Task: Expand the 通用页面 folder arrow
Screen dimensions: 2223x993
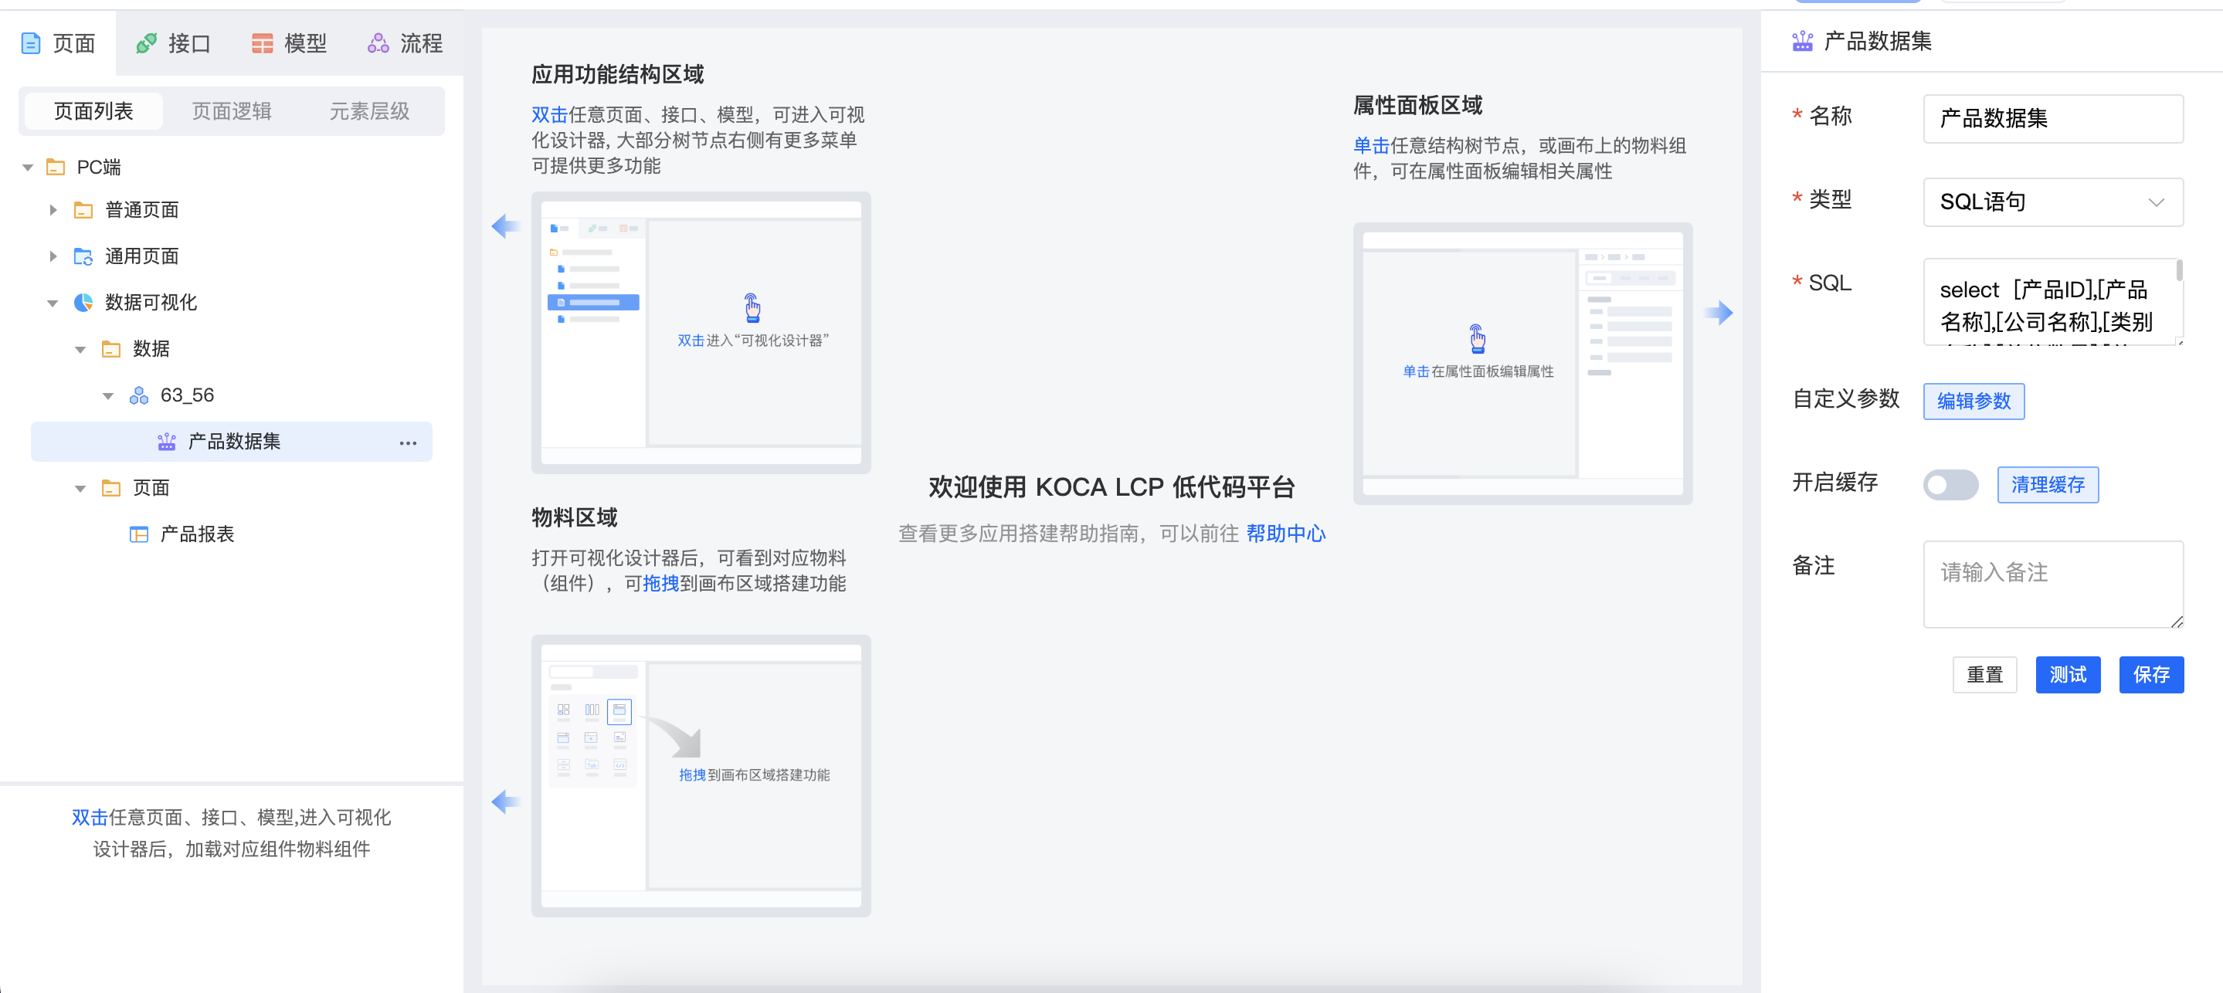Action: point(53,256)
